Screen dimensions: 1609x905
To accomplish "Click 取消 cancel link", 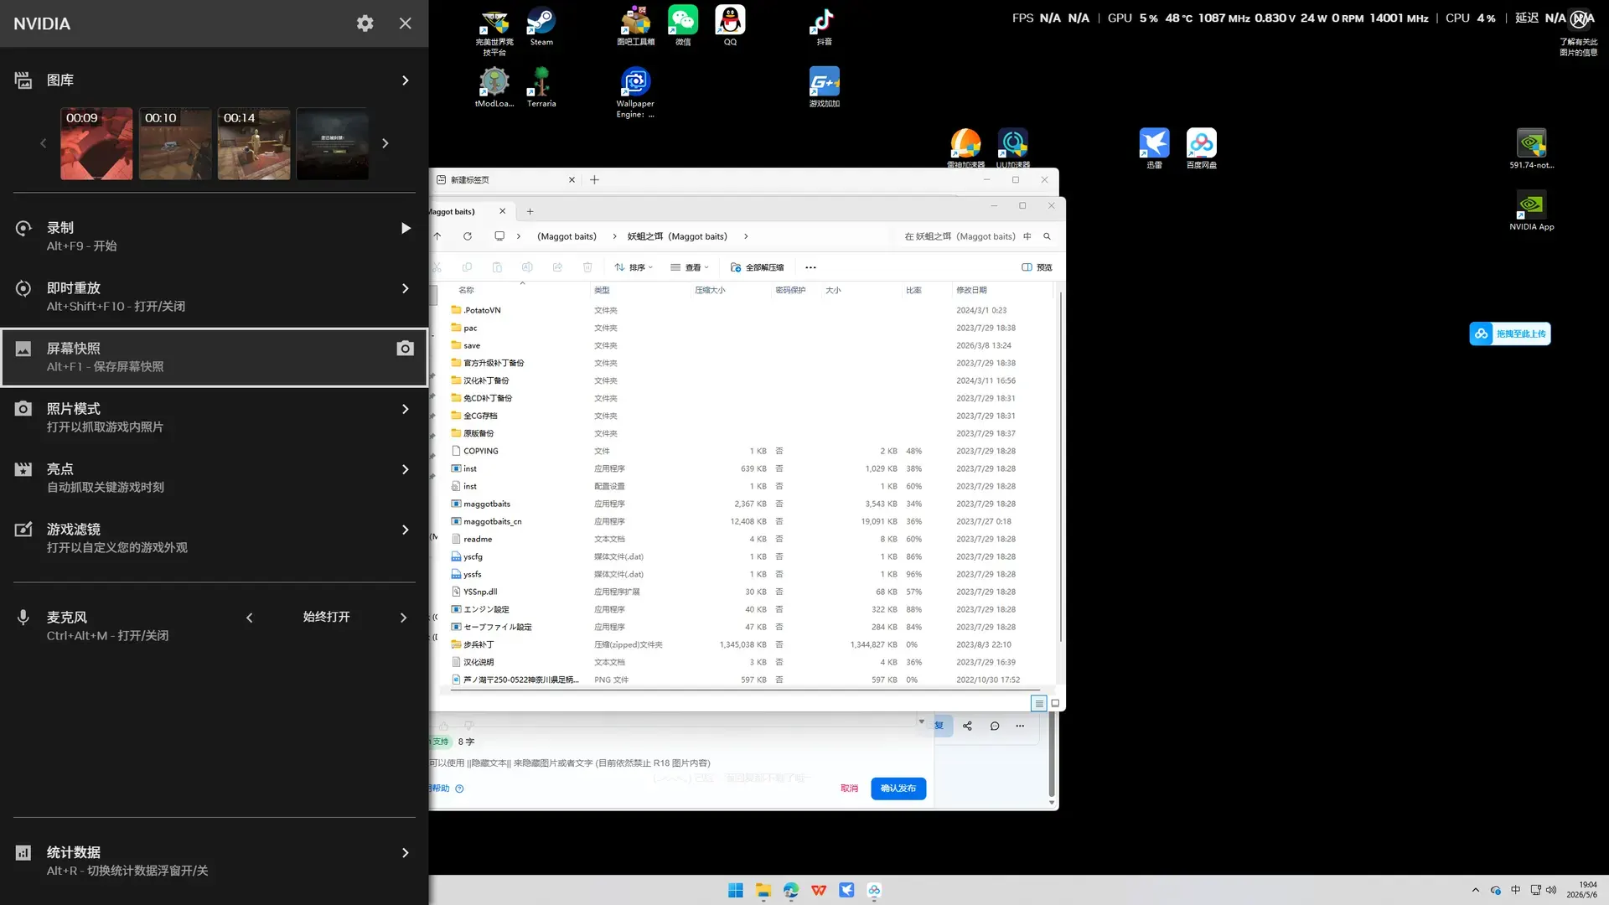I will pos(849,789).
